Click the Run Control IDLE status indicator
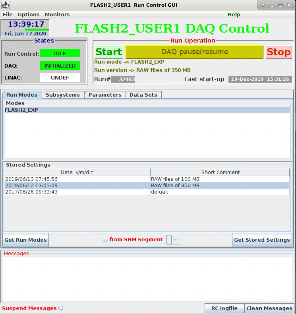The height and width of the screenshot is (314, 296). coord(60,54)
